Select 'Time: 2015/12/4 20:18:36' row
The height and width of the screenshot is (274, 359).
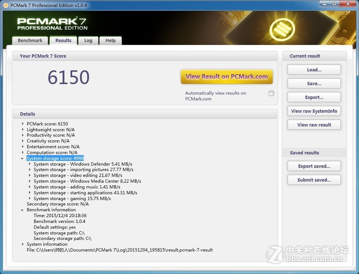pos(60,215)
